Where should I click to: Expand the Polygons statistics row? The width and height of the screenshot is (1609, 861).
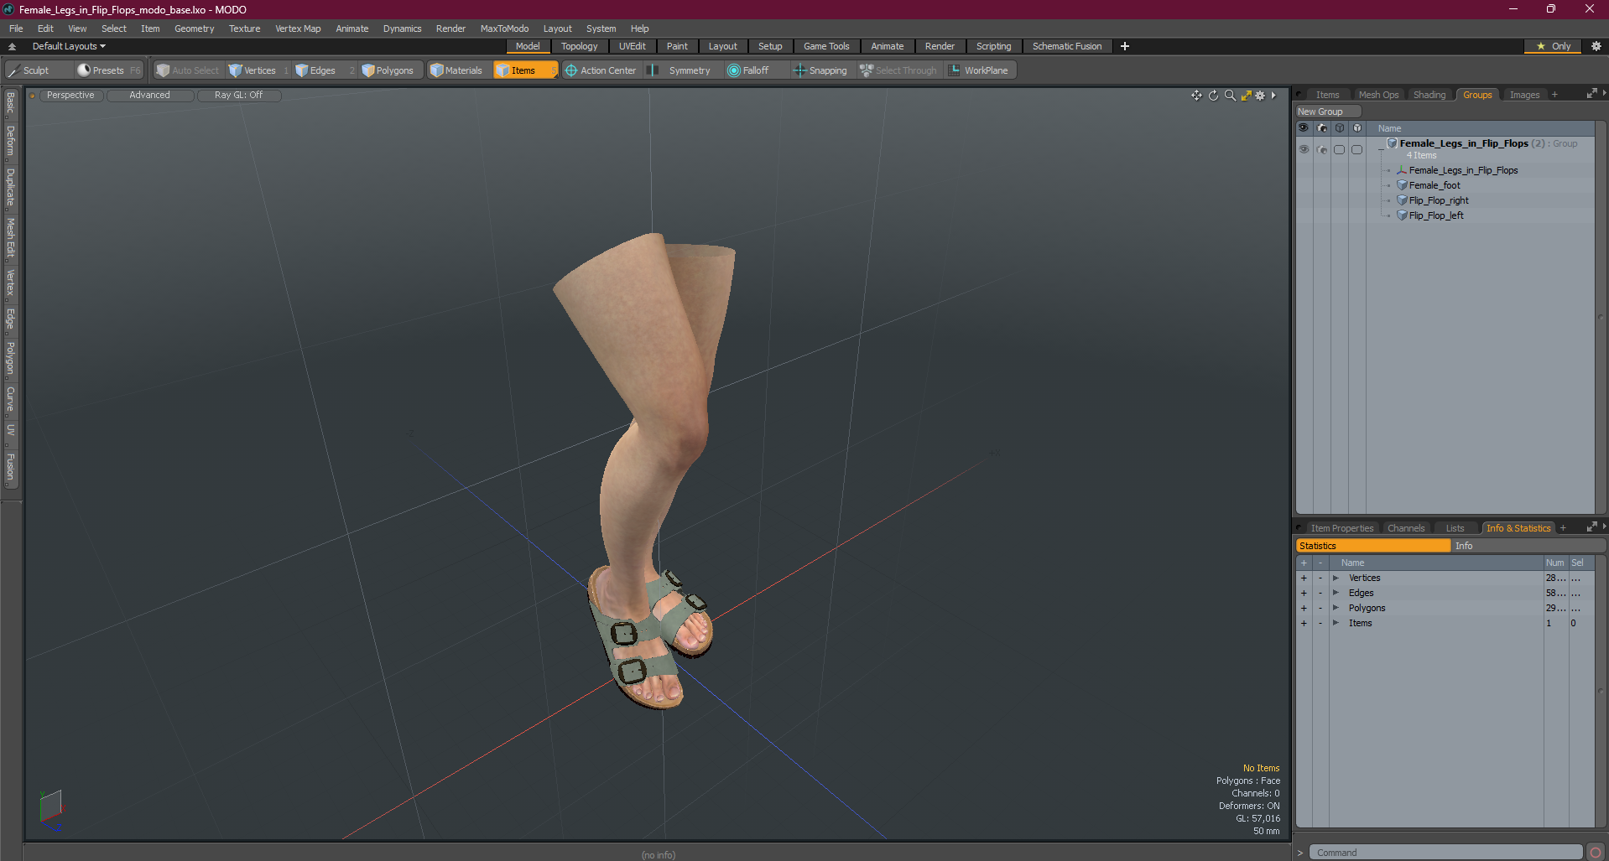click(1336, 608)
